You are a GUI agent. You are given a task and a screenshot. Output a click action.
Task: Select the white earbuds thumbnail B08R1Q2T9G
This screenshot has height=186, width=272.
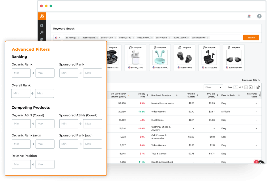135,57
